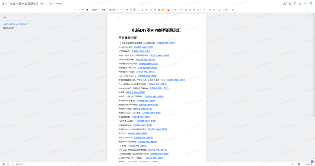This screenshot has height=166, width=315.
Task: Open the 虎课网Acrobat Pro DC 百度网盘 link
Action: coord(152,113)
